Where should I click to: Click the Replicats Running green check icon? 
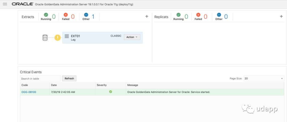(179, 15)
